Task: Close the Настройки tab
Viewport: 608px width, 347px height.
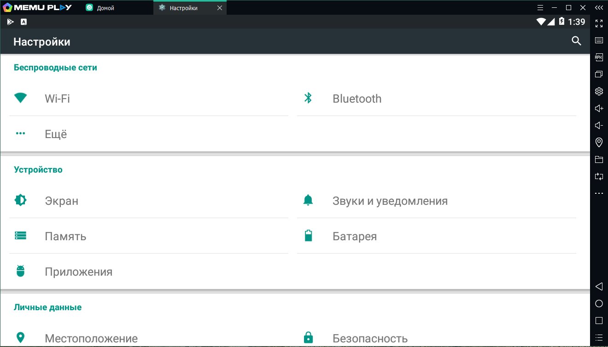Action: 219,8
